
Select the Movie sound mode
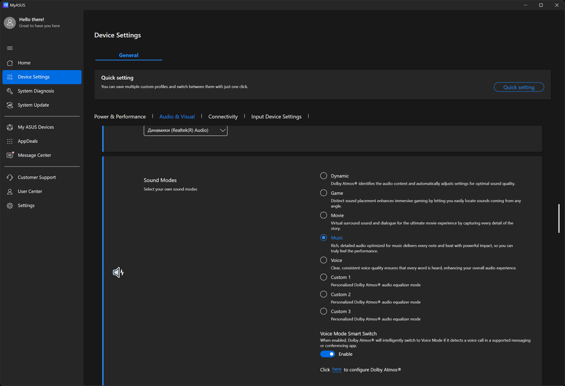tap(324, 216)
